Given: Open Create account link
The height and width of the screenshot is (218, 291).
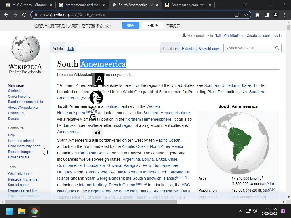Looking at the screenshot, I should [258, 35].
